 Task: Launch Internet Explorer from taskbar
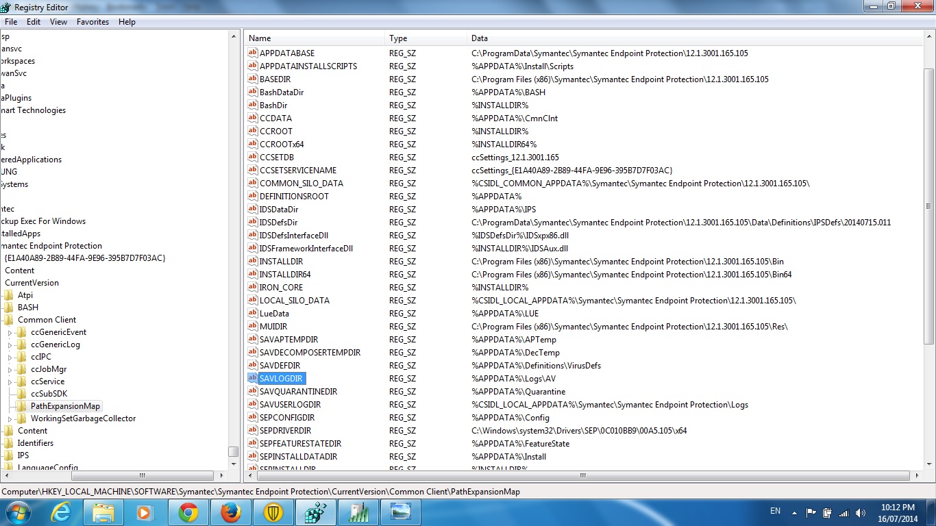[60, 512]
